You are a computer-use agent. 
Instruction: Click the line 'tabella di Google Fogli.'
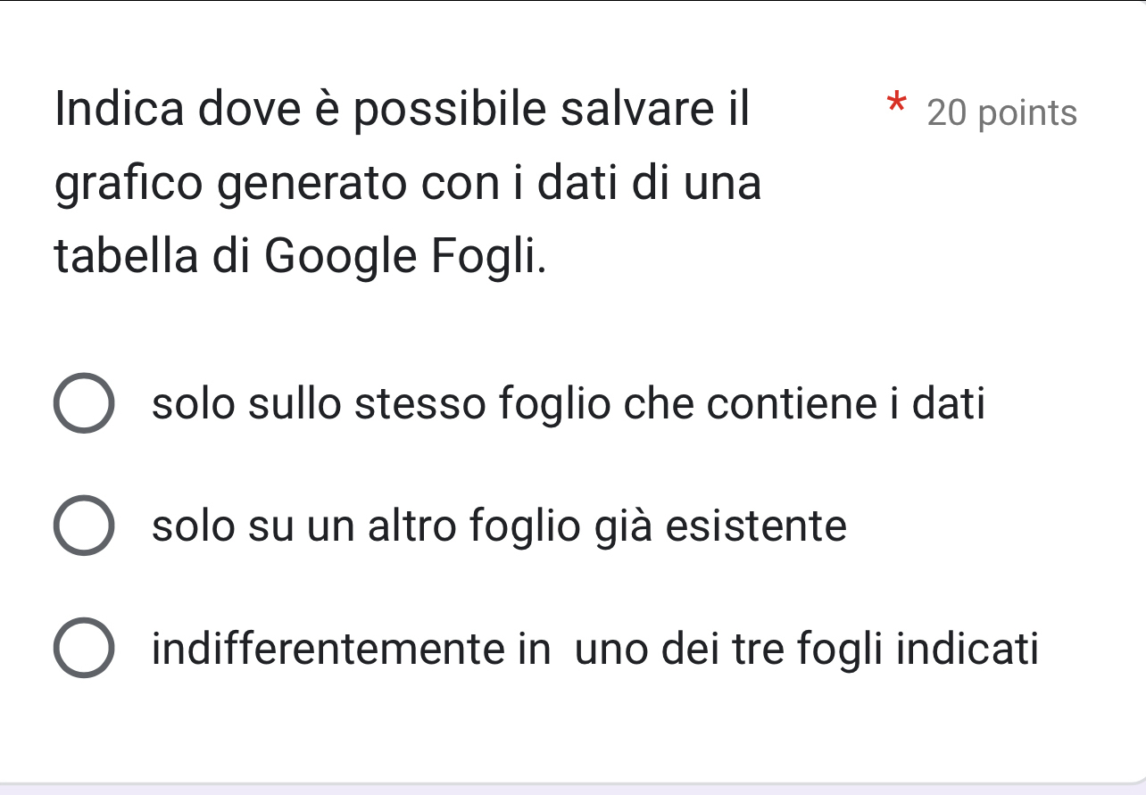300,257
